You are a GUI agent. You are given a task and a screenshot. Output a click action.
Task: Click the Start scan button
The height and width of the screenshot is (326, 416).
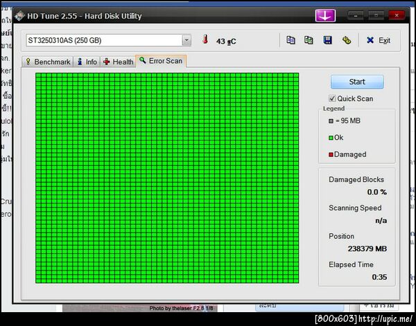tap(357, 82)
